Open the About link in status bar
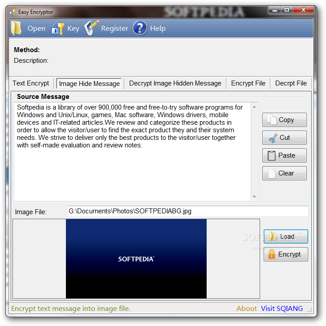 tap(247, 308)
